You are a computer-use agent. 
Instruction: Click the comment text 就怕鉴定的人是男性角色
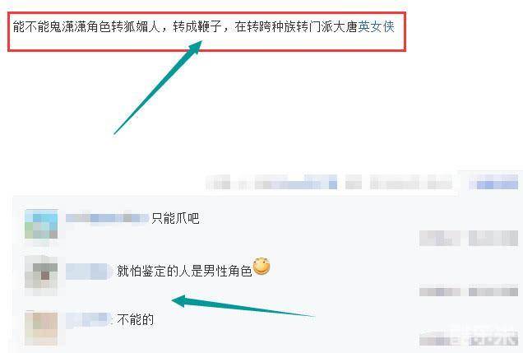[x=184, y=271]
